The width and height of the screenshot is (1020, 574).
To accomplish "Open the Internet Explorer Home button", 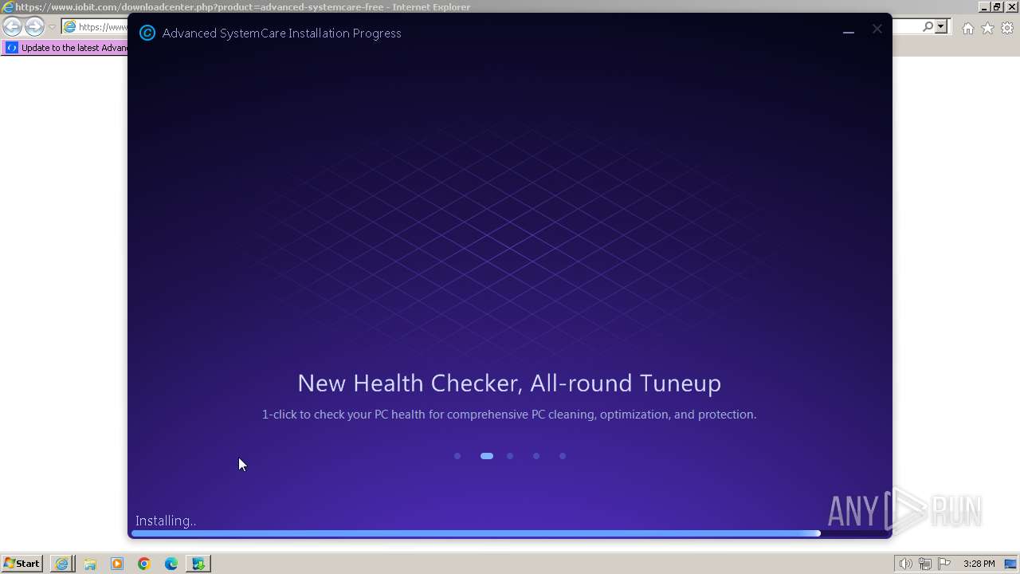I will [967, 28].
